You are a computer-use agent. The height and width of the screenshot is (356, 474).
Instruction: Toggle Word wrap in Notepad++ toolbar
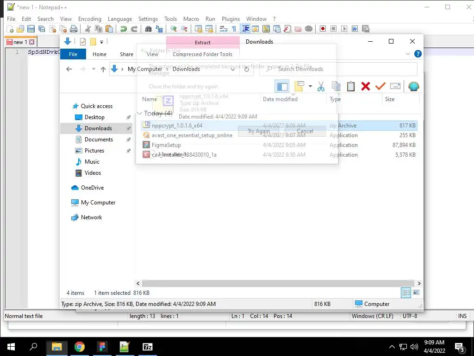click(x=224, y=29)
